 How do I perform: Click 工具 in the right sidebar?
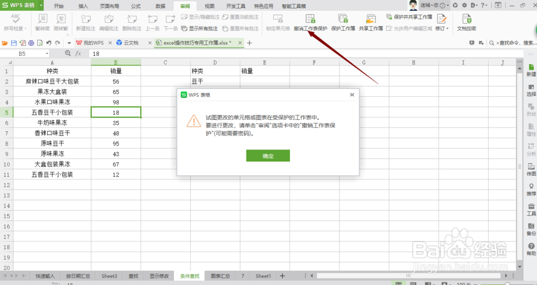pyautogui.click(x=531, y=209)
